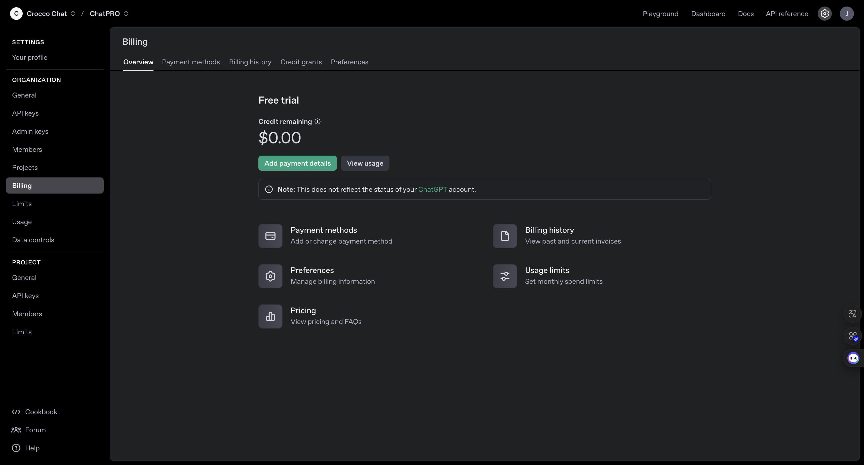Open Project Limits page
This screenshot has width=864, height=465.
55,332
